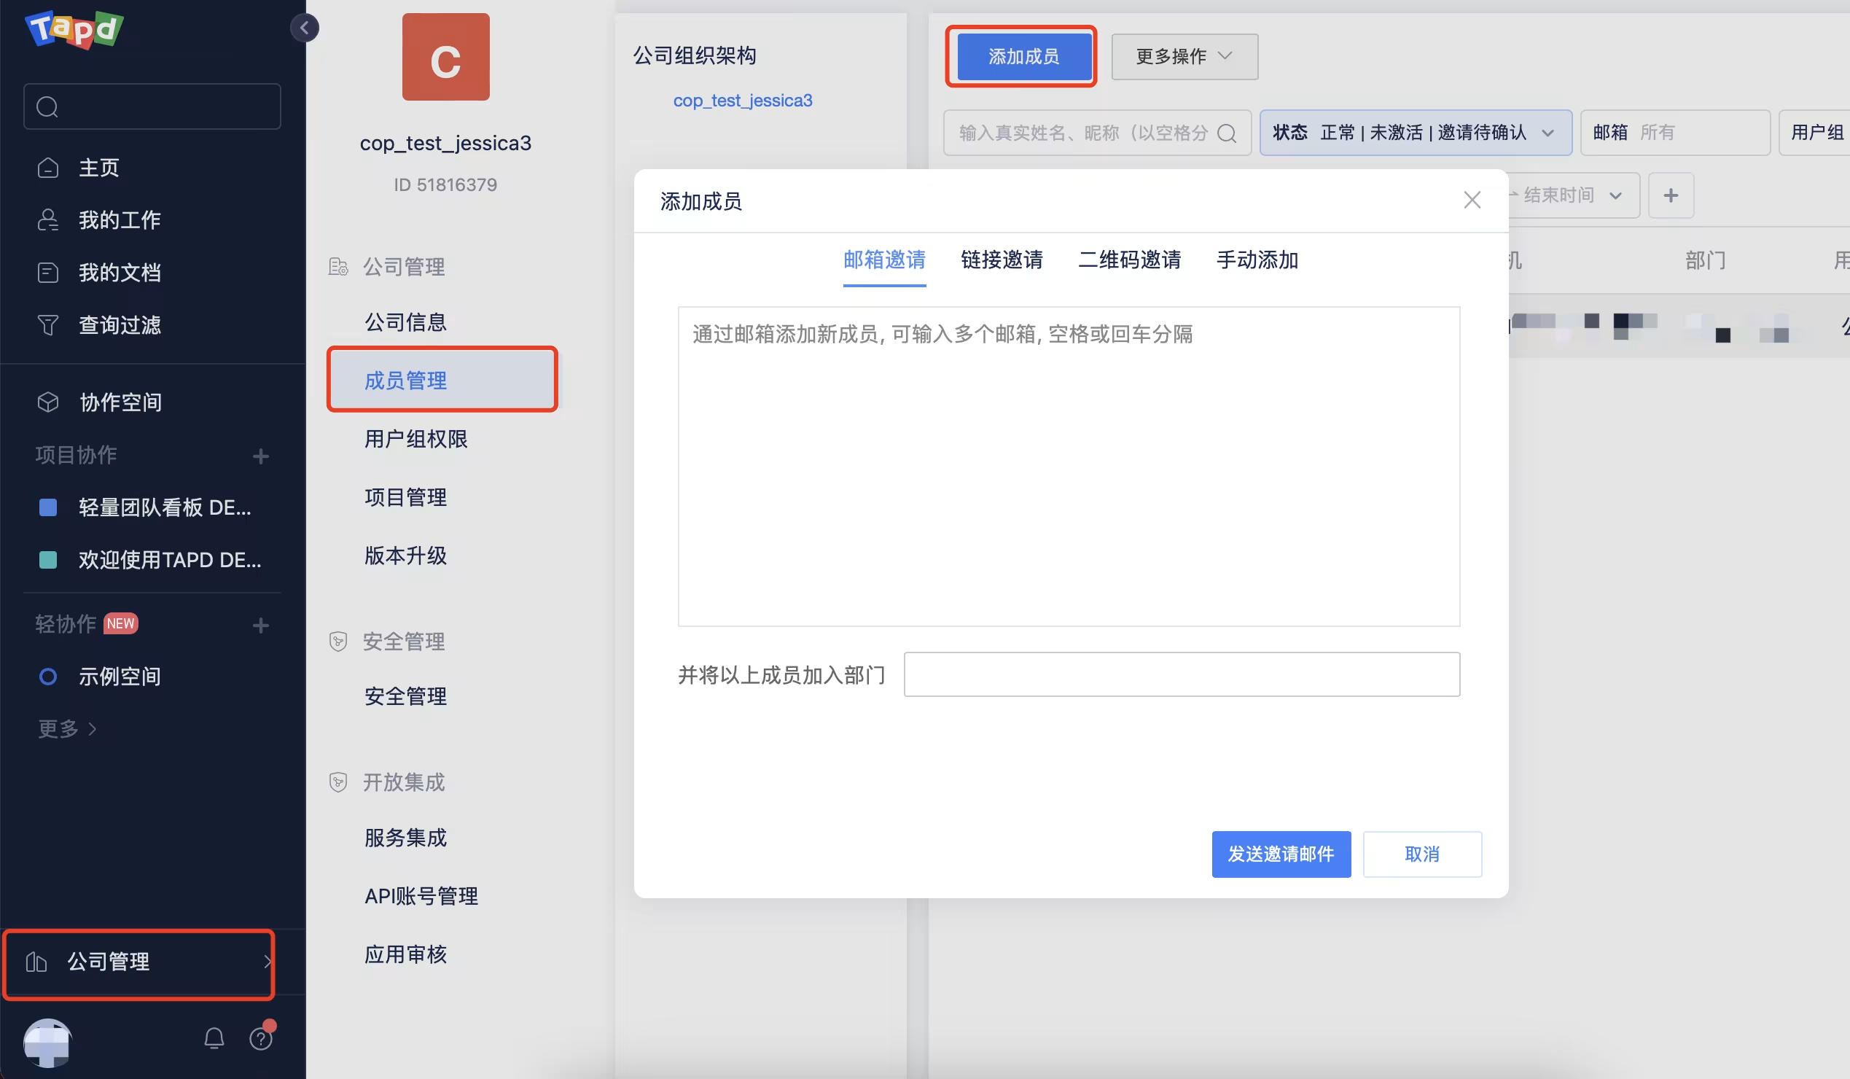Click the Tapd logo

(74, 30)
